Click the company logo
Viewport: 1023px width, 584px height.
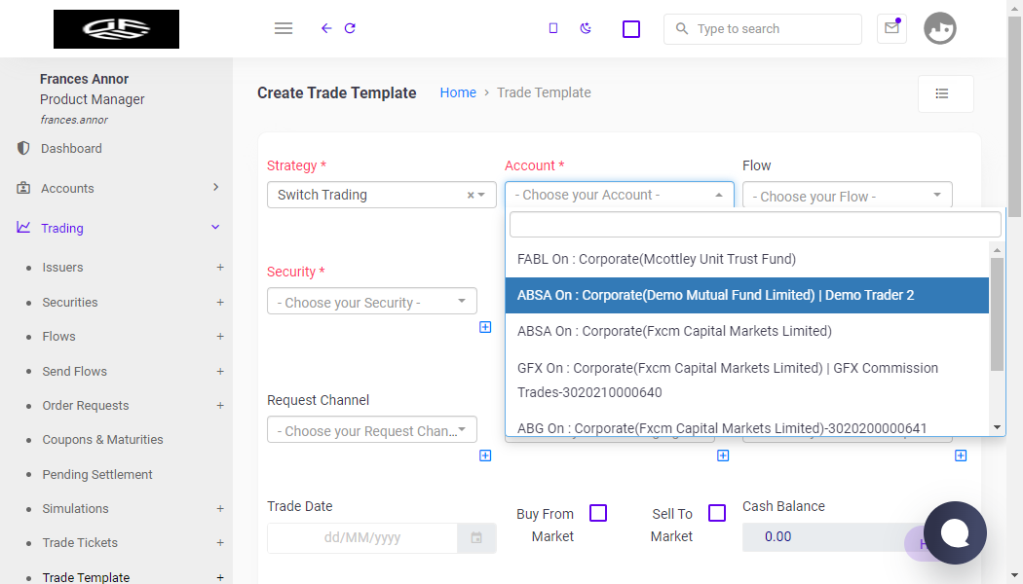[116, 28]
